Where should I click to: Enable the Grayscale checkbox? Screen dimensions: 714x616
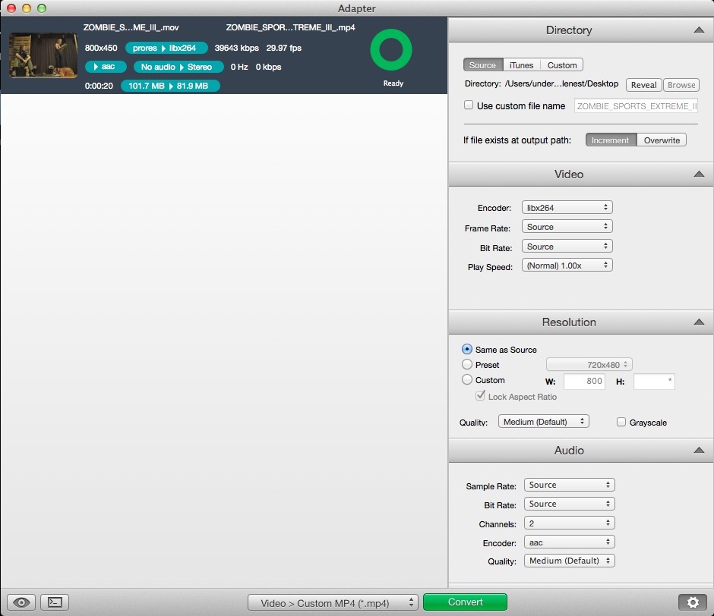[621, 422]
